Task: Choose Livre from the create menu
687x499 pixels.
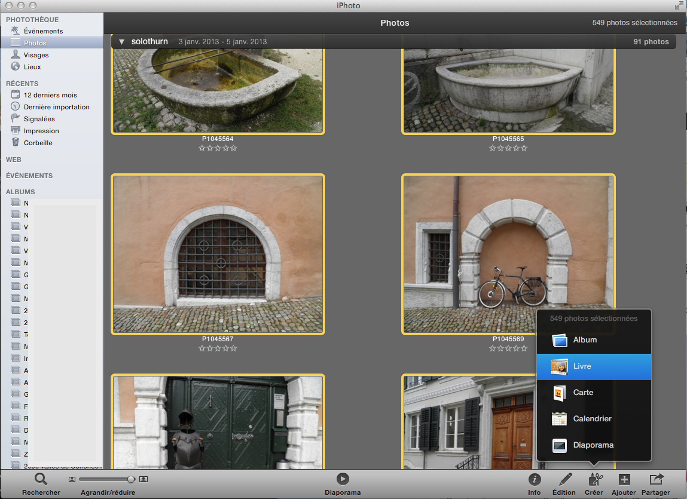Action: [x=593, y=366]
